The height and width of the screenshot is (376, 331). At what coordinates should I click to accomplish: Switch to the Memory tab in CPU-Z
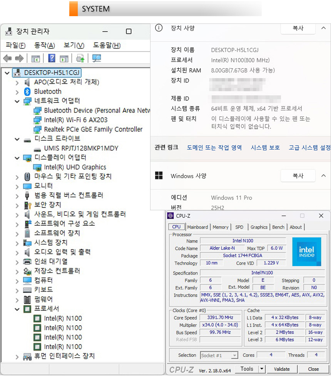coord(220,227)
